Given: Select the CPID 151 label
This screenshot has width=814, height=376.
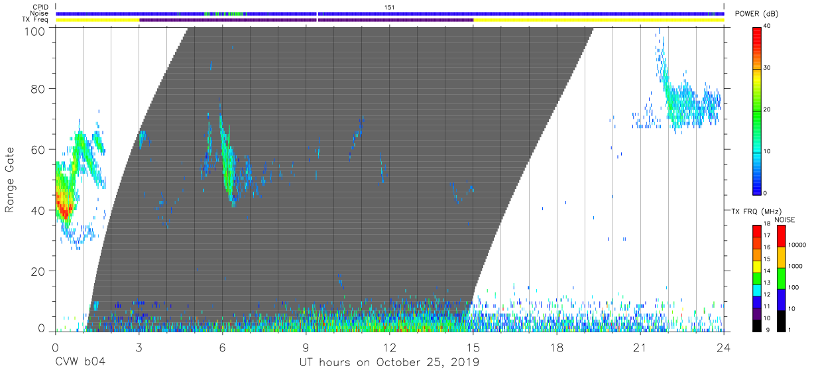Looking at the screenshot, I should click(390, 7).
